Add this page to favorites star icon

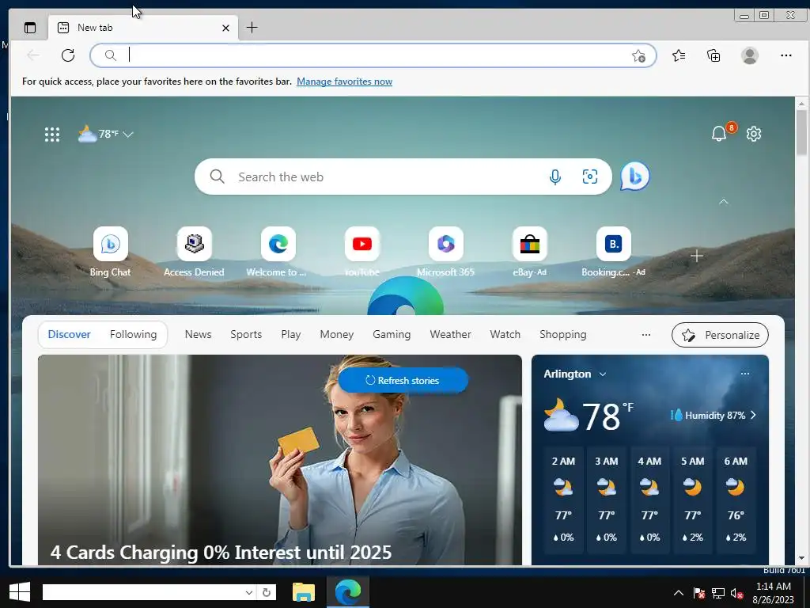(x=639, y=56)
